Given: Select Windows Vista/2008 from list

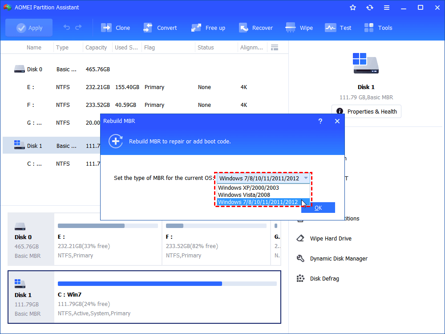Looking at the screenshot, I should pos(244,195).
